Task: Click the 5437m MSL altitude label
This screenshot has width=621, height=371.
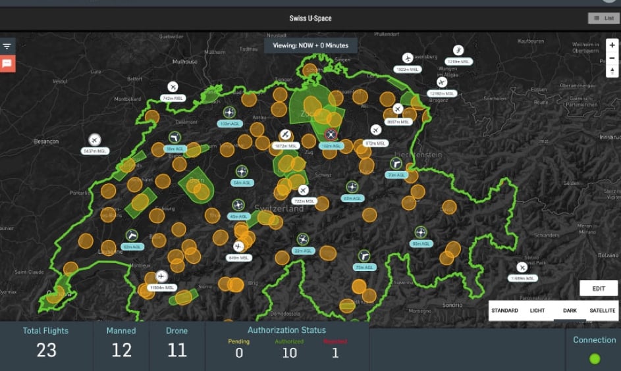Action: tap(95, 151)
